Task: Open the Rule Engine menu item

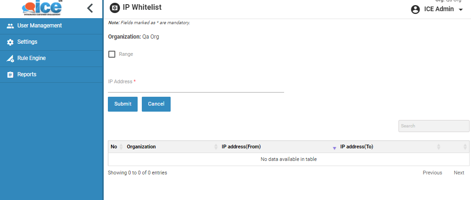Action: [31, 58]
